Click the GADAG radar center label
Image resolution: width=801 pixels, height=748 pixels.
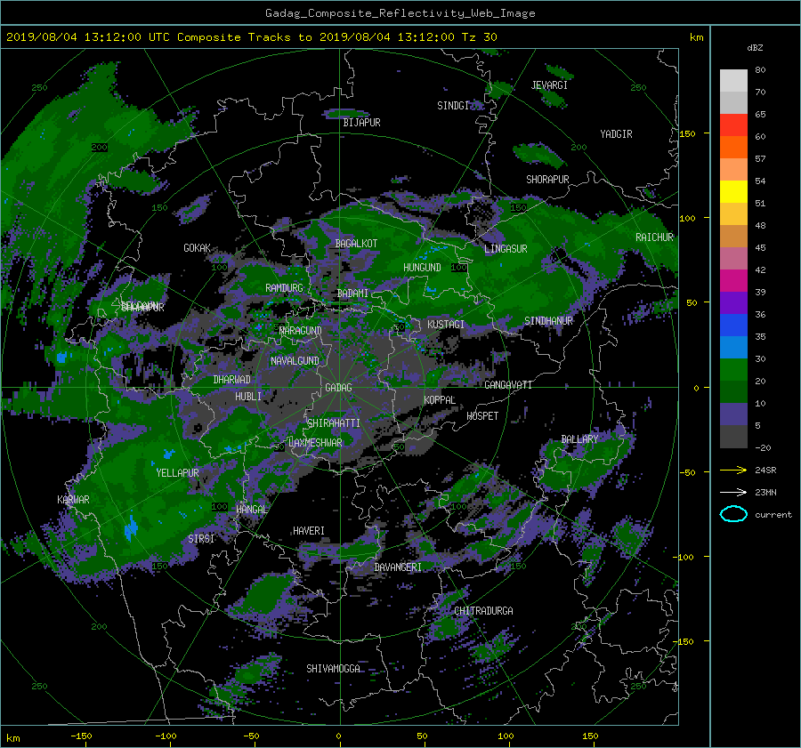tap(338, 388)
